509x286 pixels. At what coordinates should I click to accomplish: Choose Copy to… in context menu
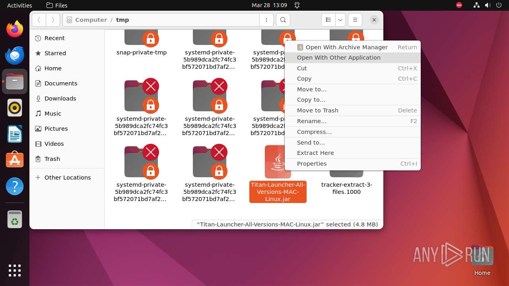353,100
